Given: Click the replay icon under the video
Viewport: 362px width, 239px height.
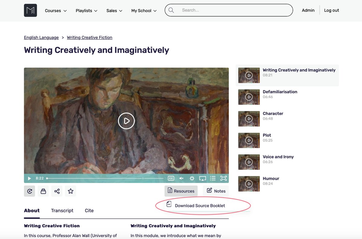Looking at the screenshot, I should coord(29,191).
